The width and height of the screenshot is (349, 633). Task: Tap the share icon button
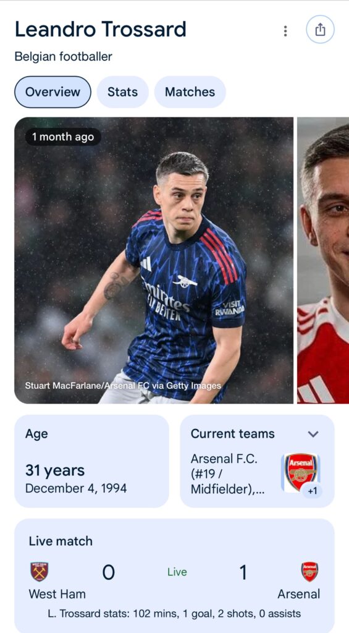[x=320, y=30]
